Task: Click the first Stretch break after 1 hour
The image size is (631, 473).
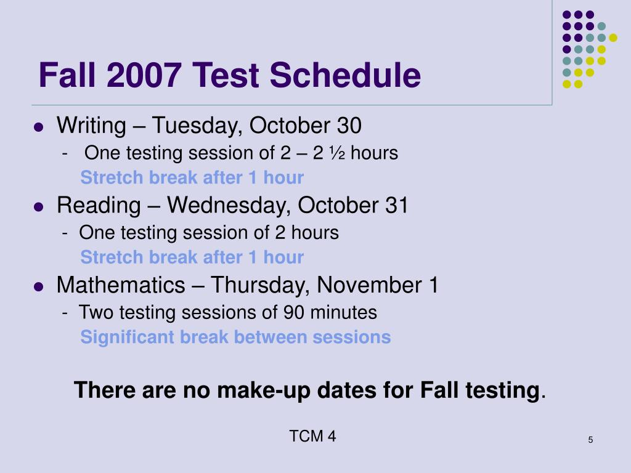Action: coord(192,177)
